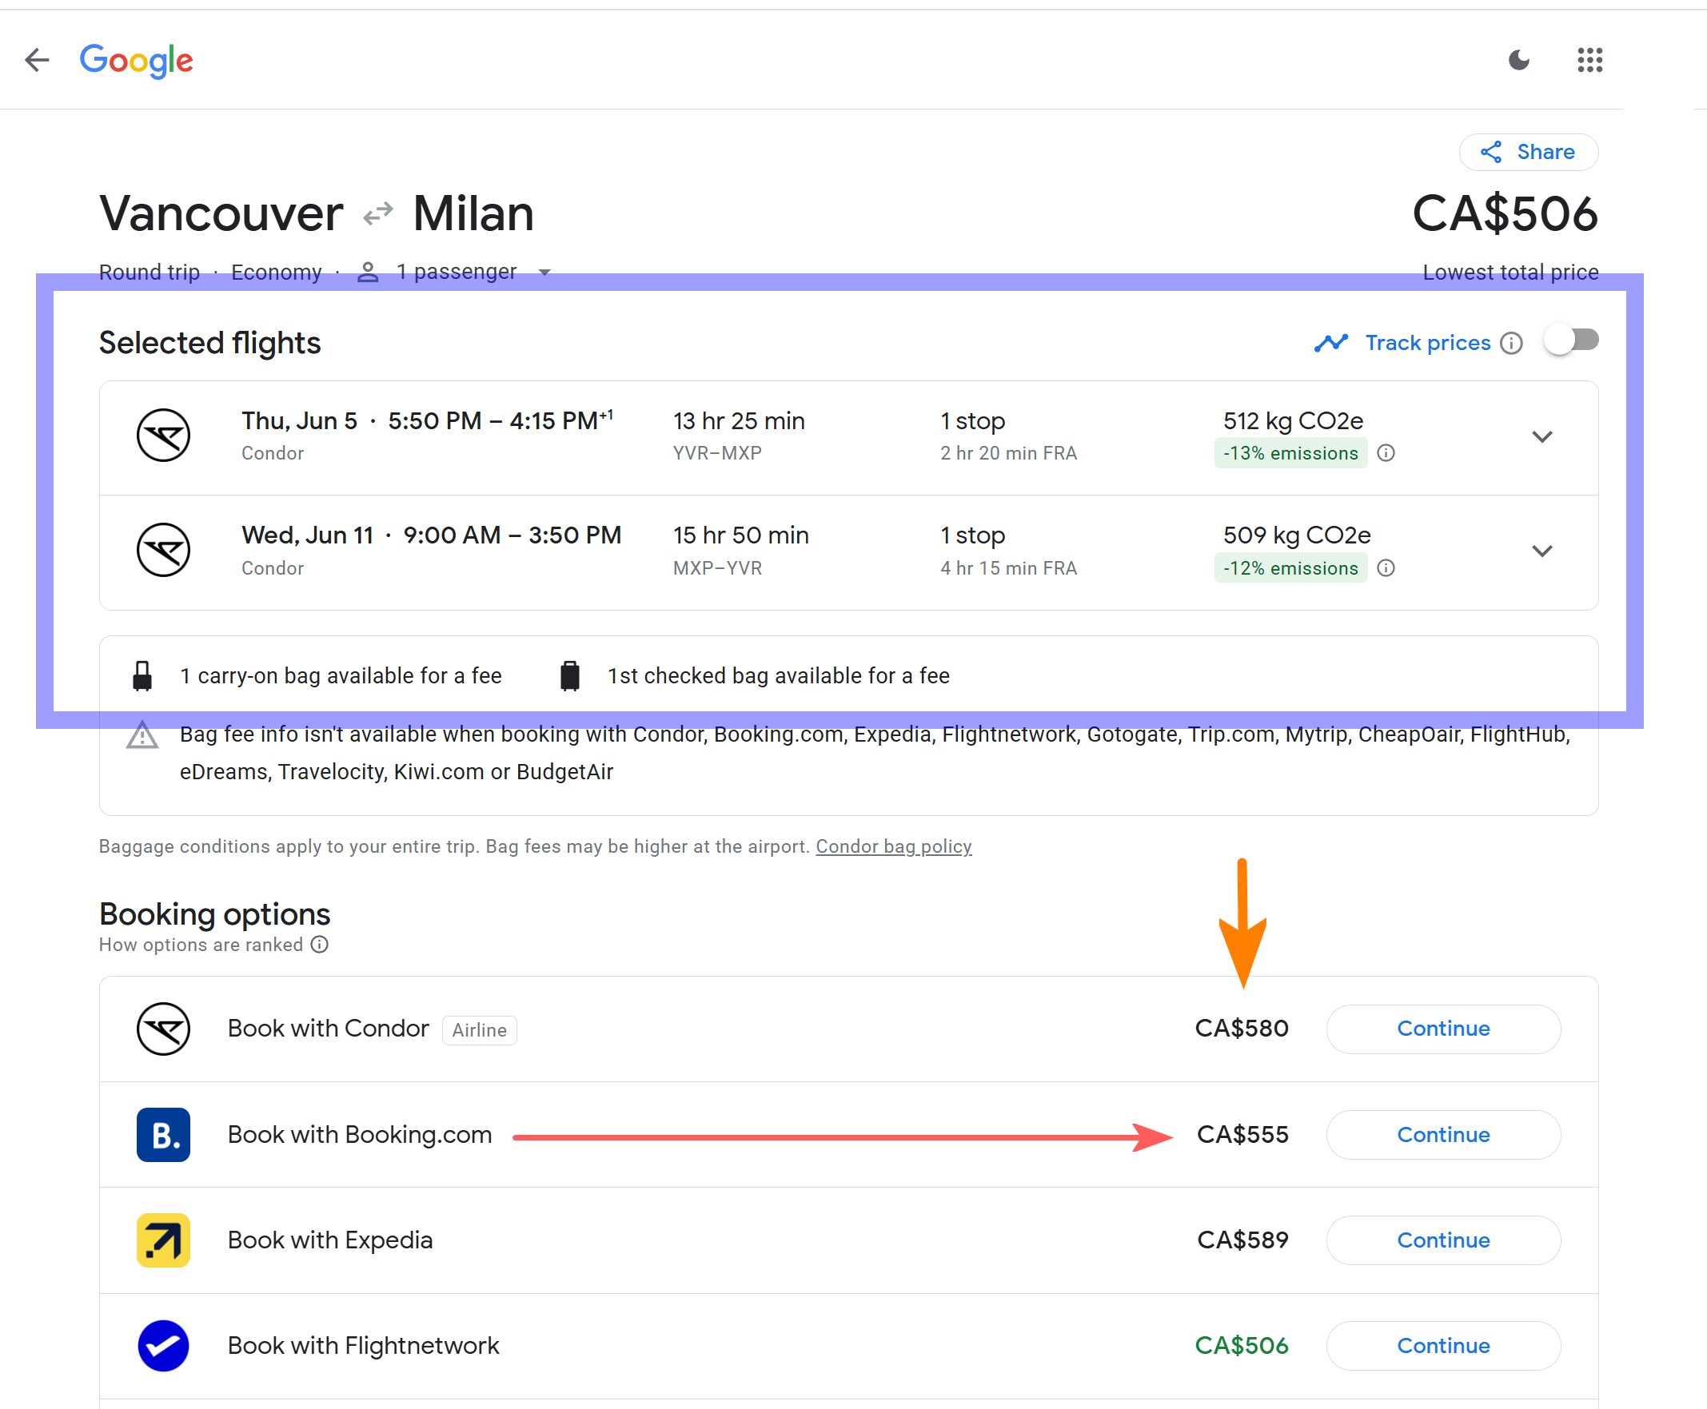Click the 2 hr 20 min FRA layover

[1008, 453]
